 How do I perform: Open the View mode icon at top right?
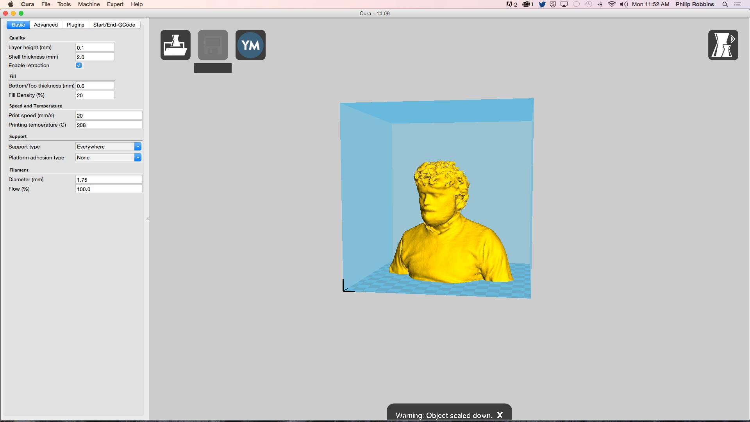[x=723, y=45]
